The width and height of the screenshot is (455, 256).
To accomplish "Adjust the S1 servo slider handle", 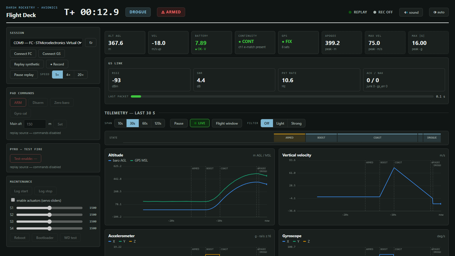I will tap(49, 208).
